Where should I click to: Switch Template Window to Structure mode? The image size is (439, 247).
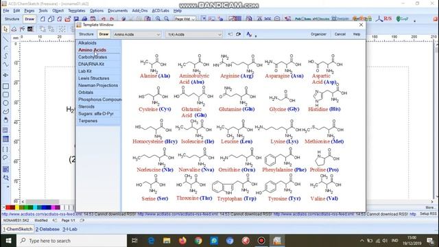(x=86, y=34)
